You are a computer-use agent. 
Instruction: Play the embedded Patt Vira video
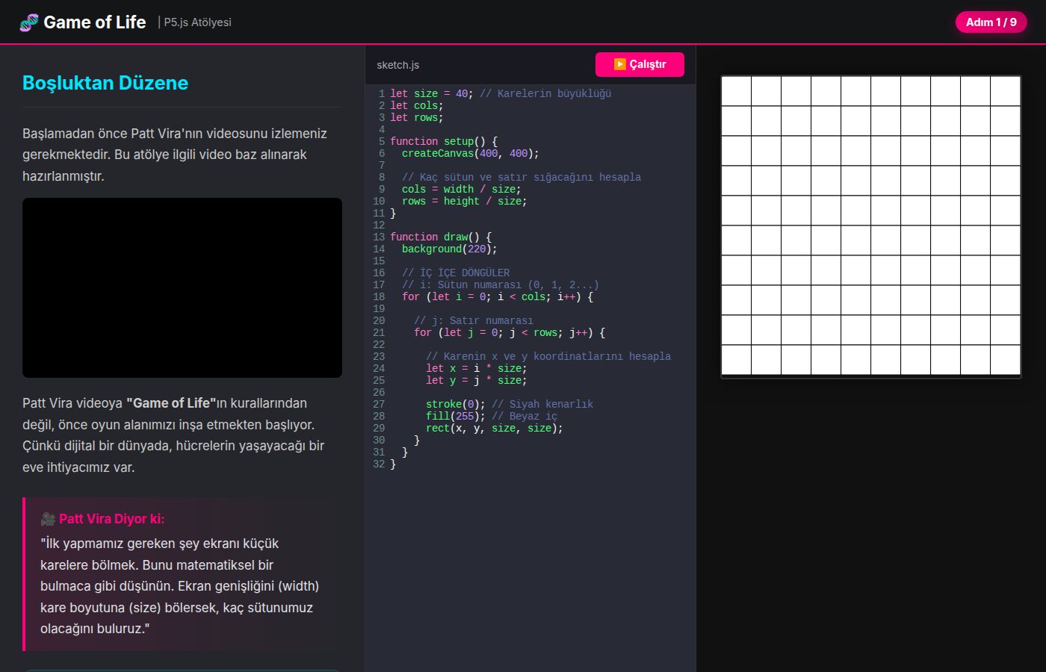tap(182, 287)
